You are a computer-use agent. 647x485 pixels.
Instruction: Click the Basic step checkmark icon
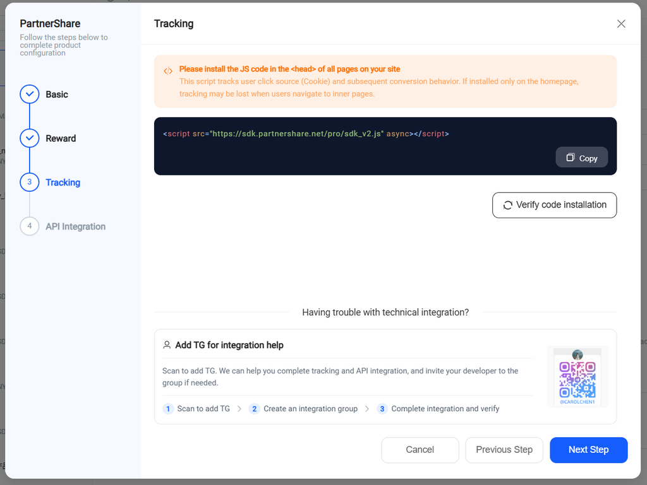(x=29, y=94)
